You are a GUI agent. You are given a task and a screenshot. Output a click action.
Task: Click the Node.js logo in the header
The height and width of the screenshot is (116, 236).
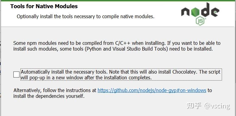[200, 14]
